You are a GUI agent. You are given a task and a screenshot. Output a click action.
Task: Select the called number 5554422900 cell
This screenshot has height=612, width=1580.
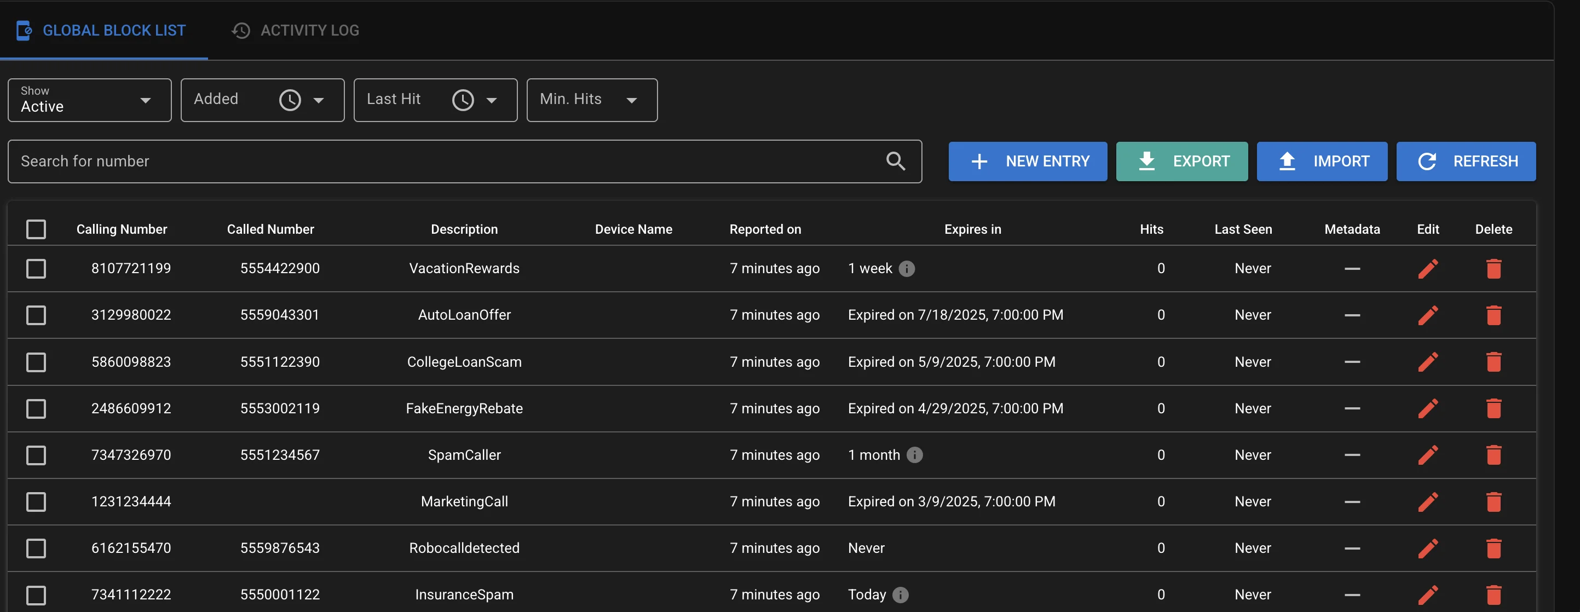click(x=280, y=269)
